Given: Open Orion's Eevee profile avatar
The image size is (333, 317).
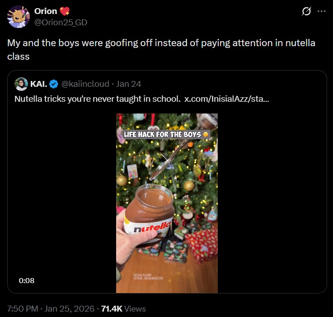Looking at the screenshot, I should [18, 17].
